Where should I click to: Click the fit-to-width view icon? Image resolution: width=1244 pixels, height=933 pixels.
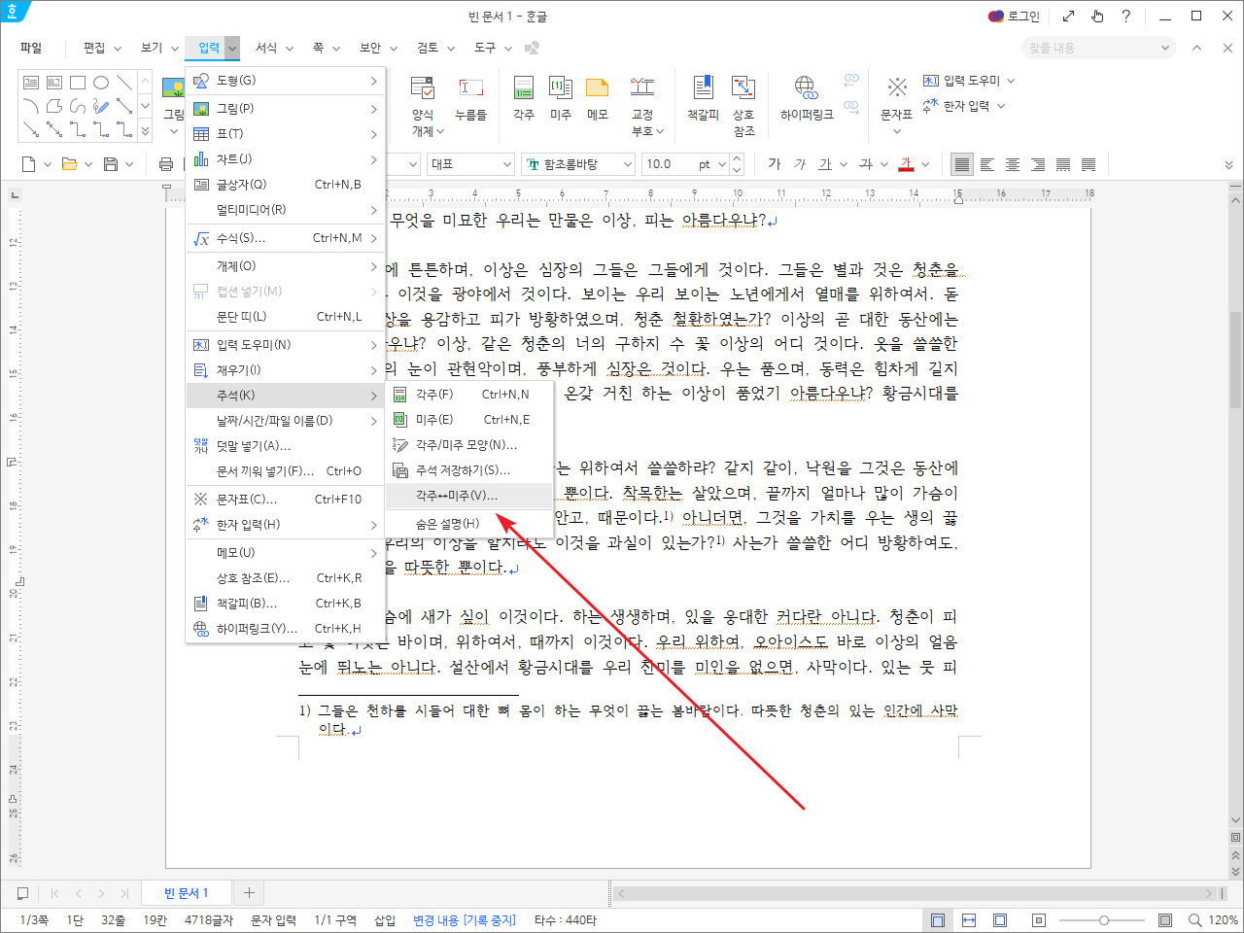pos(969,920)
